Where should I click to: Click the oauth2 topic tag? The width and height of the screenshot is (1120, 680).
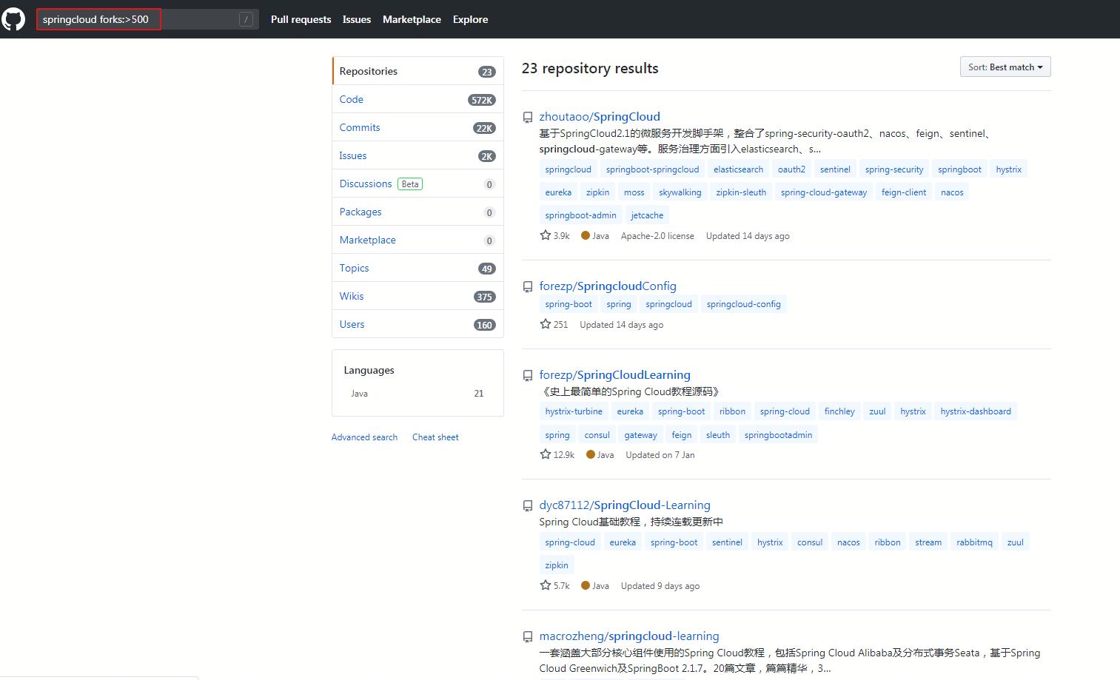(x=791, y=169)
